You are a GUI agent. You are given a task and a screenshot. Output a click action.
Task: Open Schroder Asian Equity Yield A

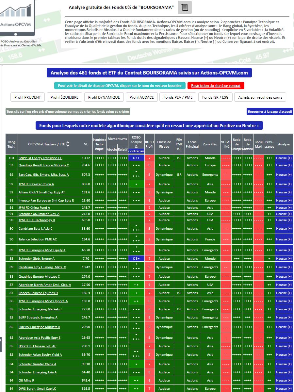(40, 355)
